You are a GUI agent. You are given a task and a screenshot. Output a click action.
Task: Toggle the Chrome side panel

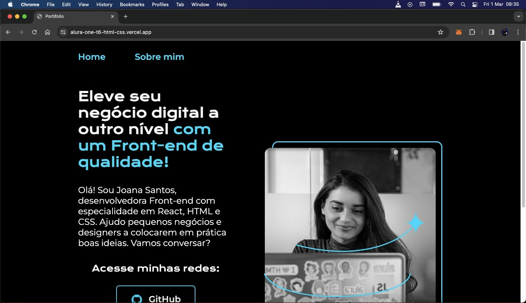[x=492, y=32]
